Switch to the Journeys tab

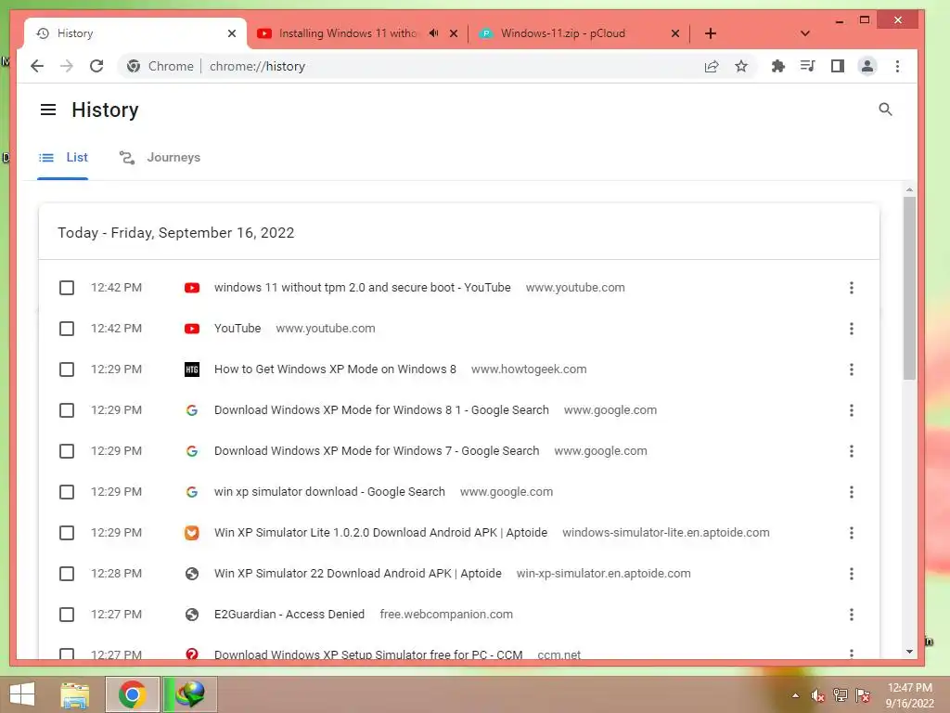[160, 158]
